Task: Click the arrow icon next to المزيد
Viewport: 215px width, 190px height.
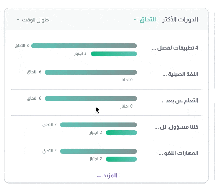Action: [x=99, y=176]
